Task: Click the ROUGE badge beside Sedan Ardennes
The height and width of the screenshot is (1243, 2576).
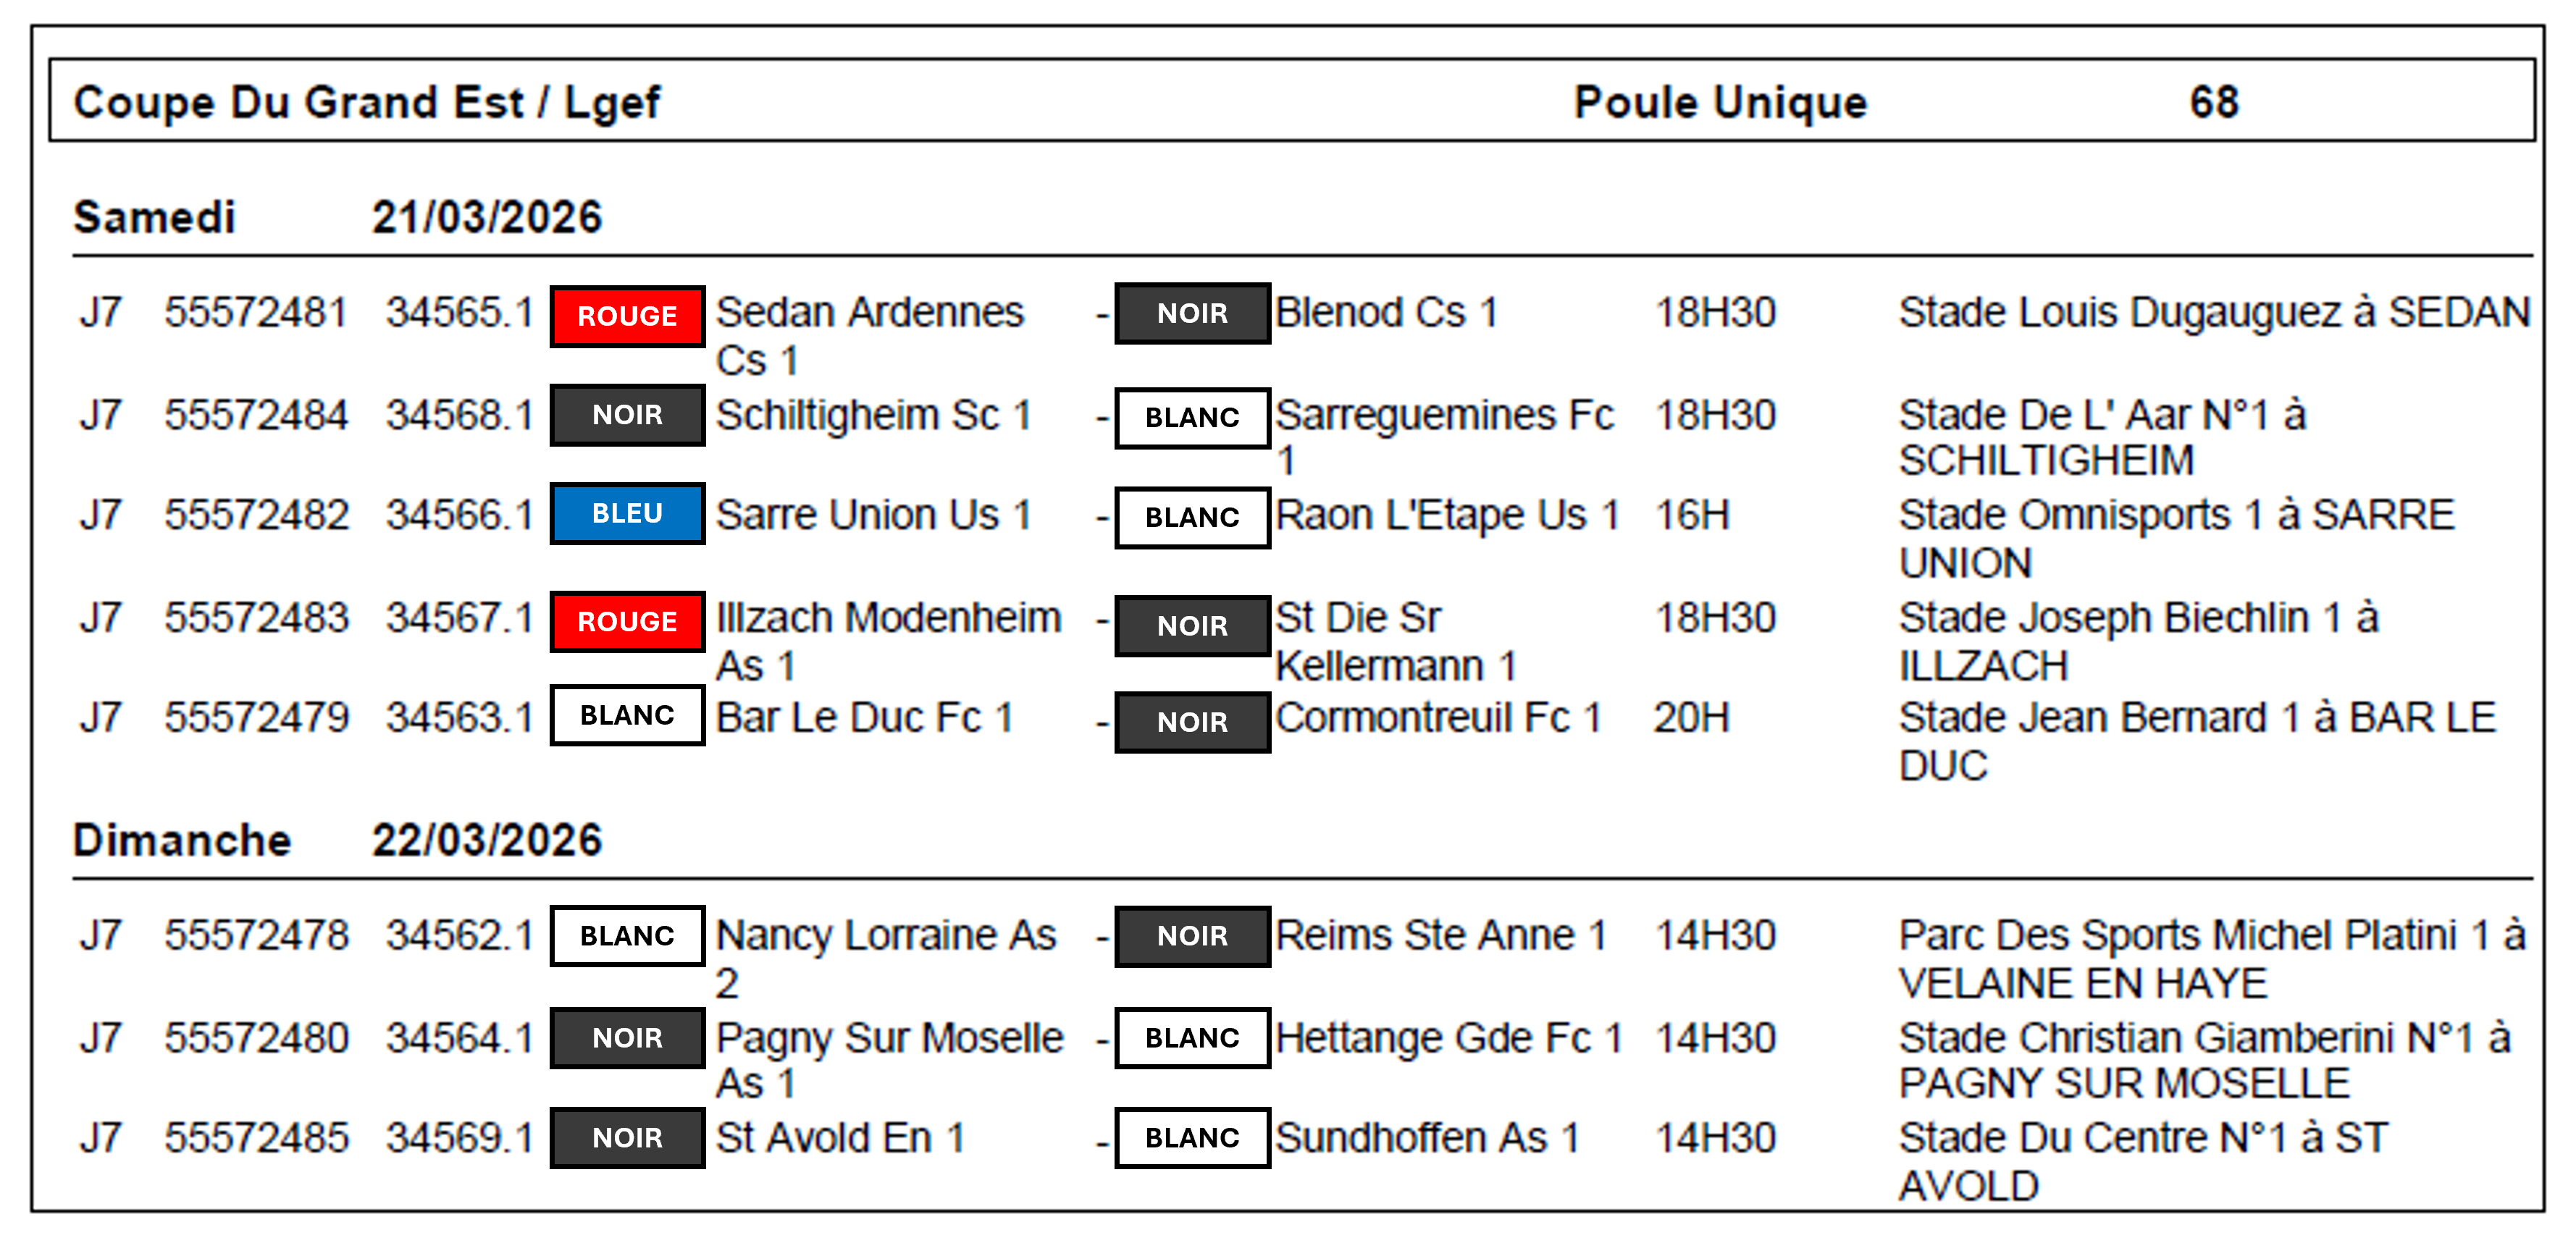Action: click(627, 316)
